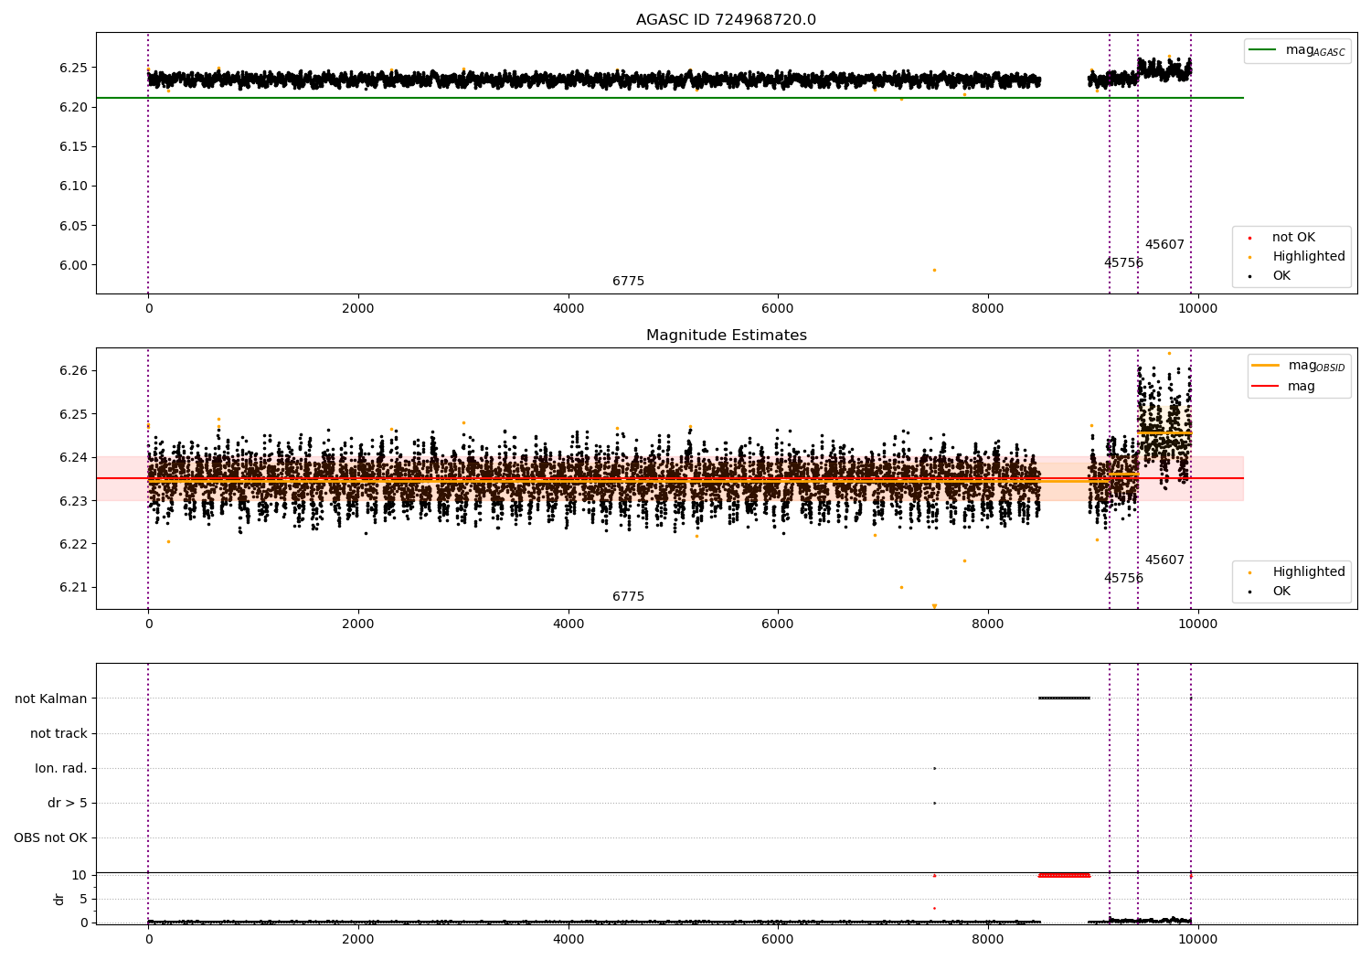Select the orange Highlighted legend marker in top plot
This screenshot has height=960, width=1371.
(x=1249, y=257)
